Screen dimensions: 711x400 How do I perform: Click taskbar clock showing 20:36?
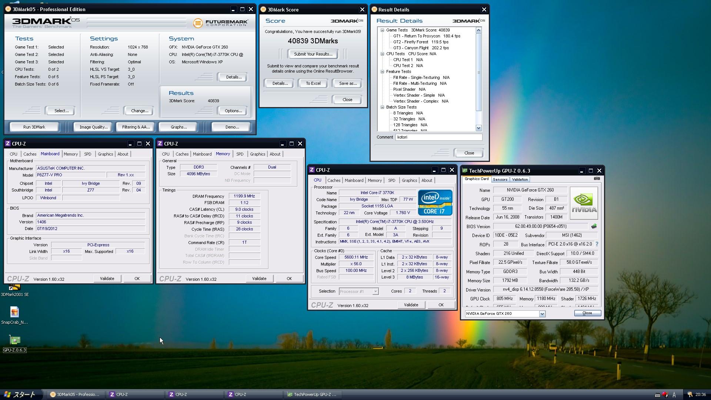click(700, 395)
